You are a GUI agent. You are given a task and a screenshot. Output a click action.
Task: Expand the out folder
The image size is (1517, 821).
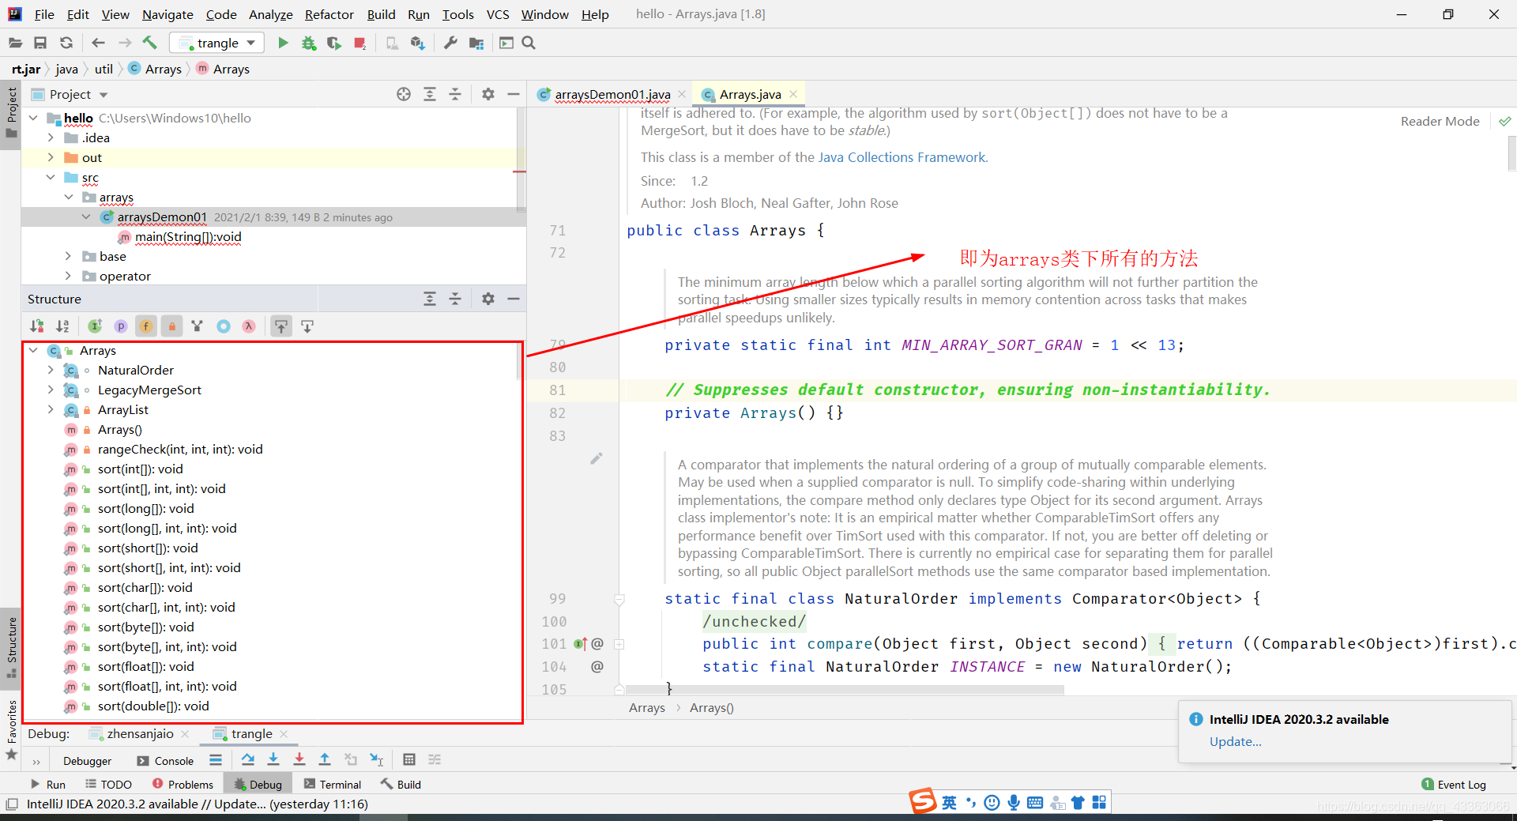51,157
